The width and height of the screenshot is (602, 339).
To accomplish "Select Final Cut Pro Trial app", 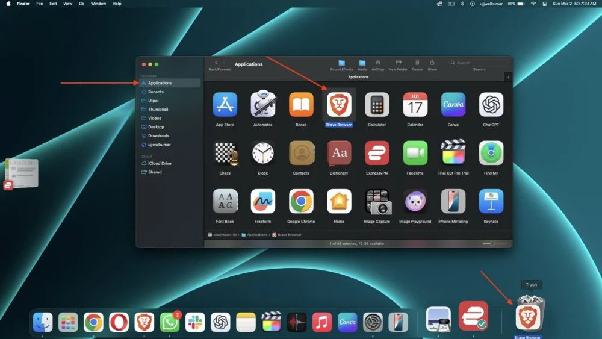I will click(453, 153).
